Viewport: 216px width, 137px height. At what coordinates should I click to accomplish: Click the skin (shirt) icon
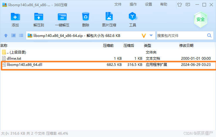coord(180,5)
